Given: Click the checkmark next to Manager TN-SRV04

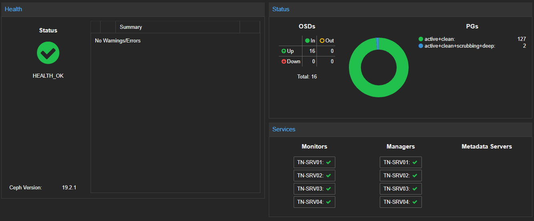Looking at the screenshot, I should [x=415, y=202].
